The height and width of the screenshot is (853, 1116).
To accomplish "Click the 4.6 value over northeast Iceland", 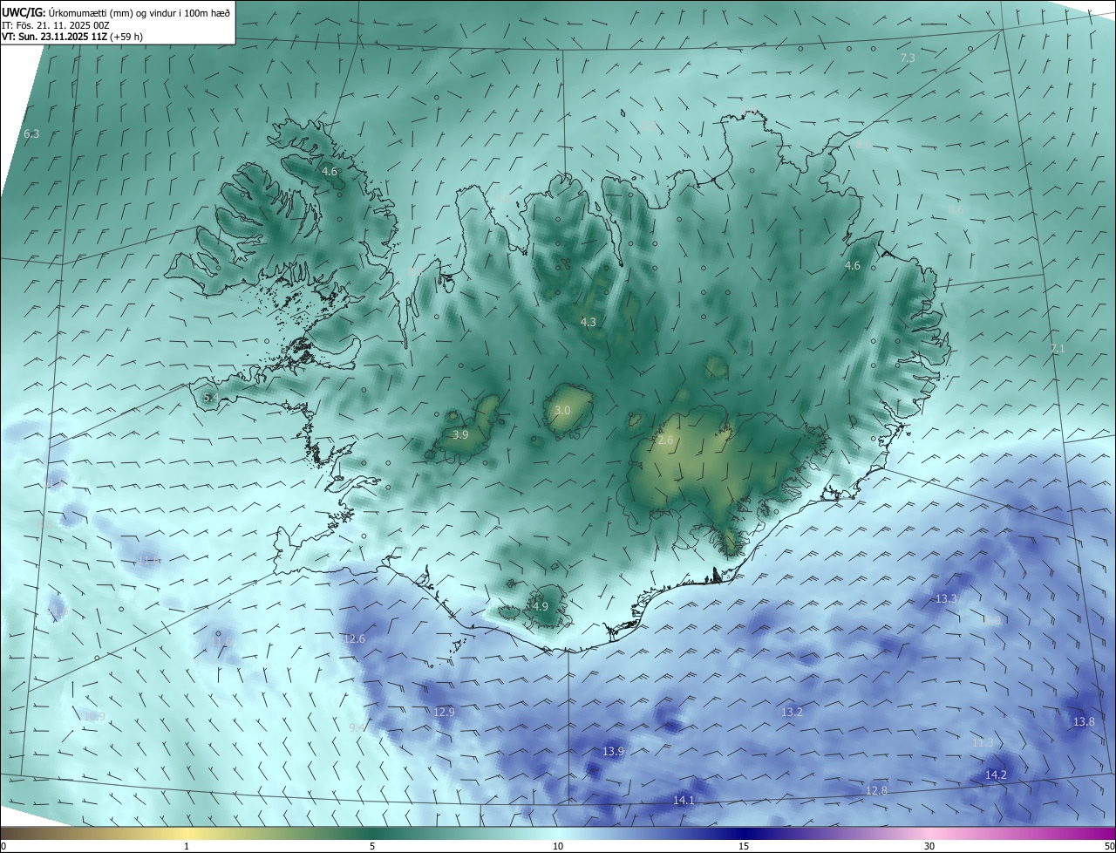I will tap(853, 266).
